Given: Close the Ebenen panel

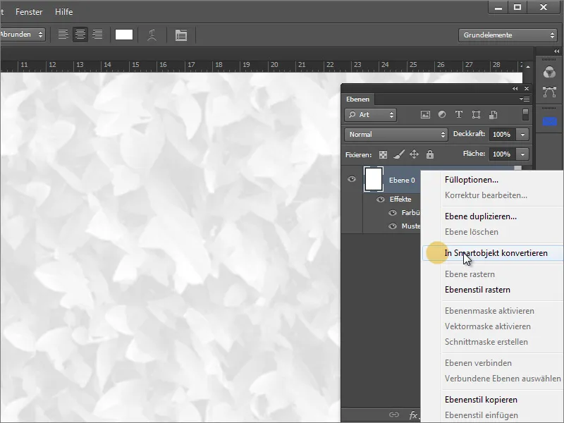Looking at the screenshot, I should click(x=527, y=89).
